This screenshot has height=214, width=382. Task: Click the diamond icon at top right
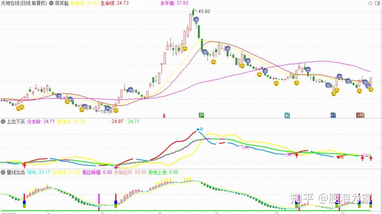pos(370,3)
